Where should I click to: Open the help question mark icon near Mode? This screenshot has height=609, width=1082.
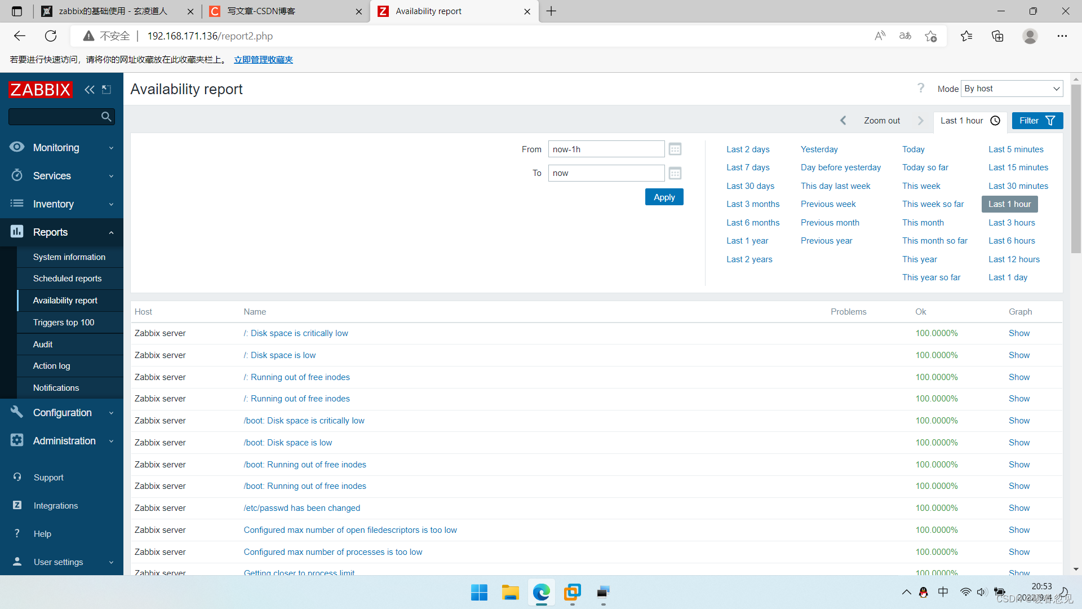click(921, 88)
